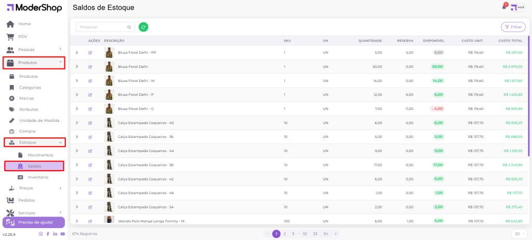Open Instagram icon in sidebar footer
This screenshot has width=532, height=240.
41,234
